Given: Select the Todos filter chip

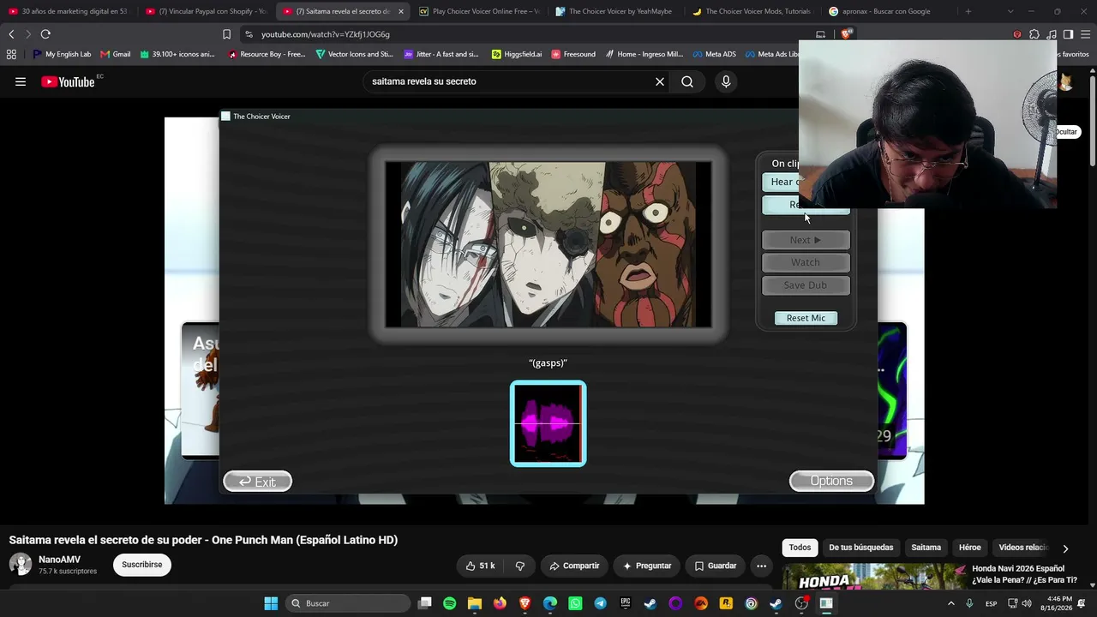Looking at the screenshot, I should click(800, 548).
